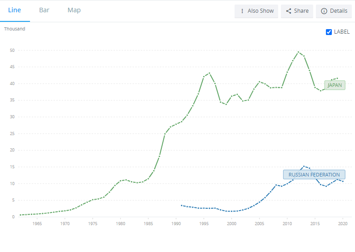Click the Thousand unit label
The image size is (355, 252).
15,29
